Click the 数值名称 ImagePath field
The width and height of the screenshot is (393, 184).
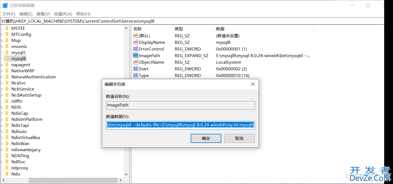point(180,105)
